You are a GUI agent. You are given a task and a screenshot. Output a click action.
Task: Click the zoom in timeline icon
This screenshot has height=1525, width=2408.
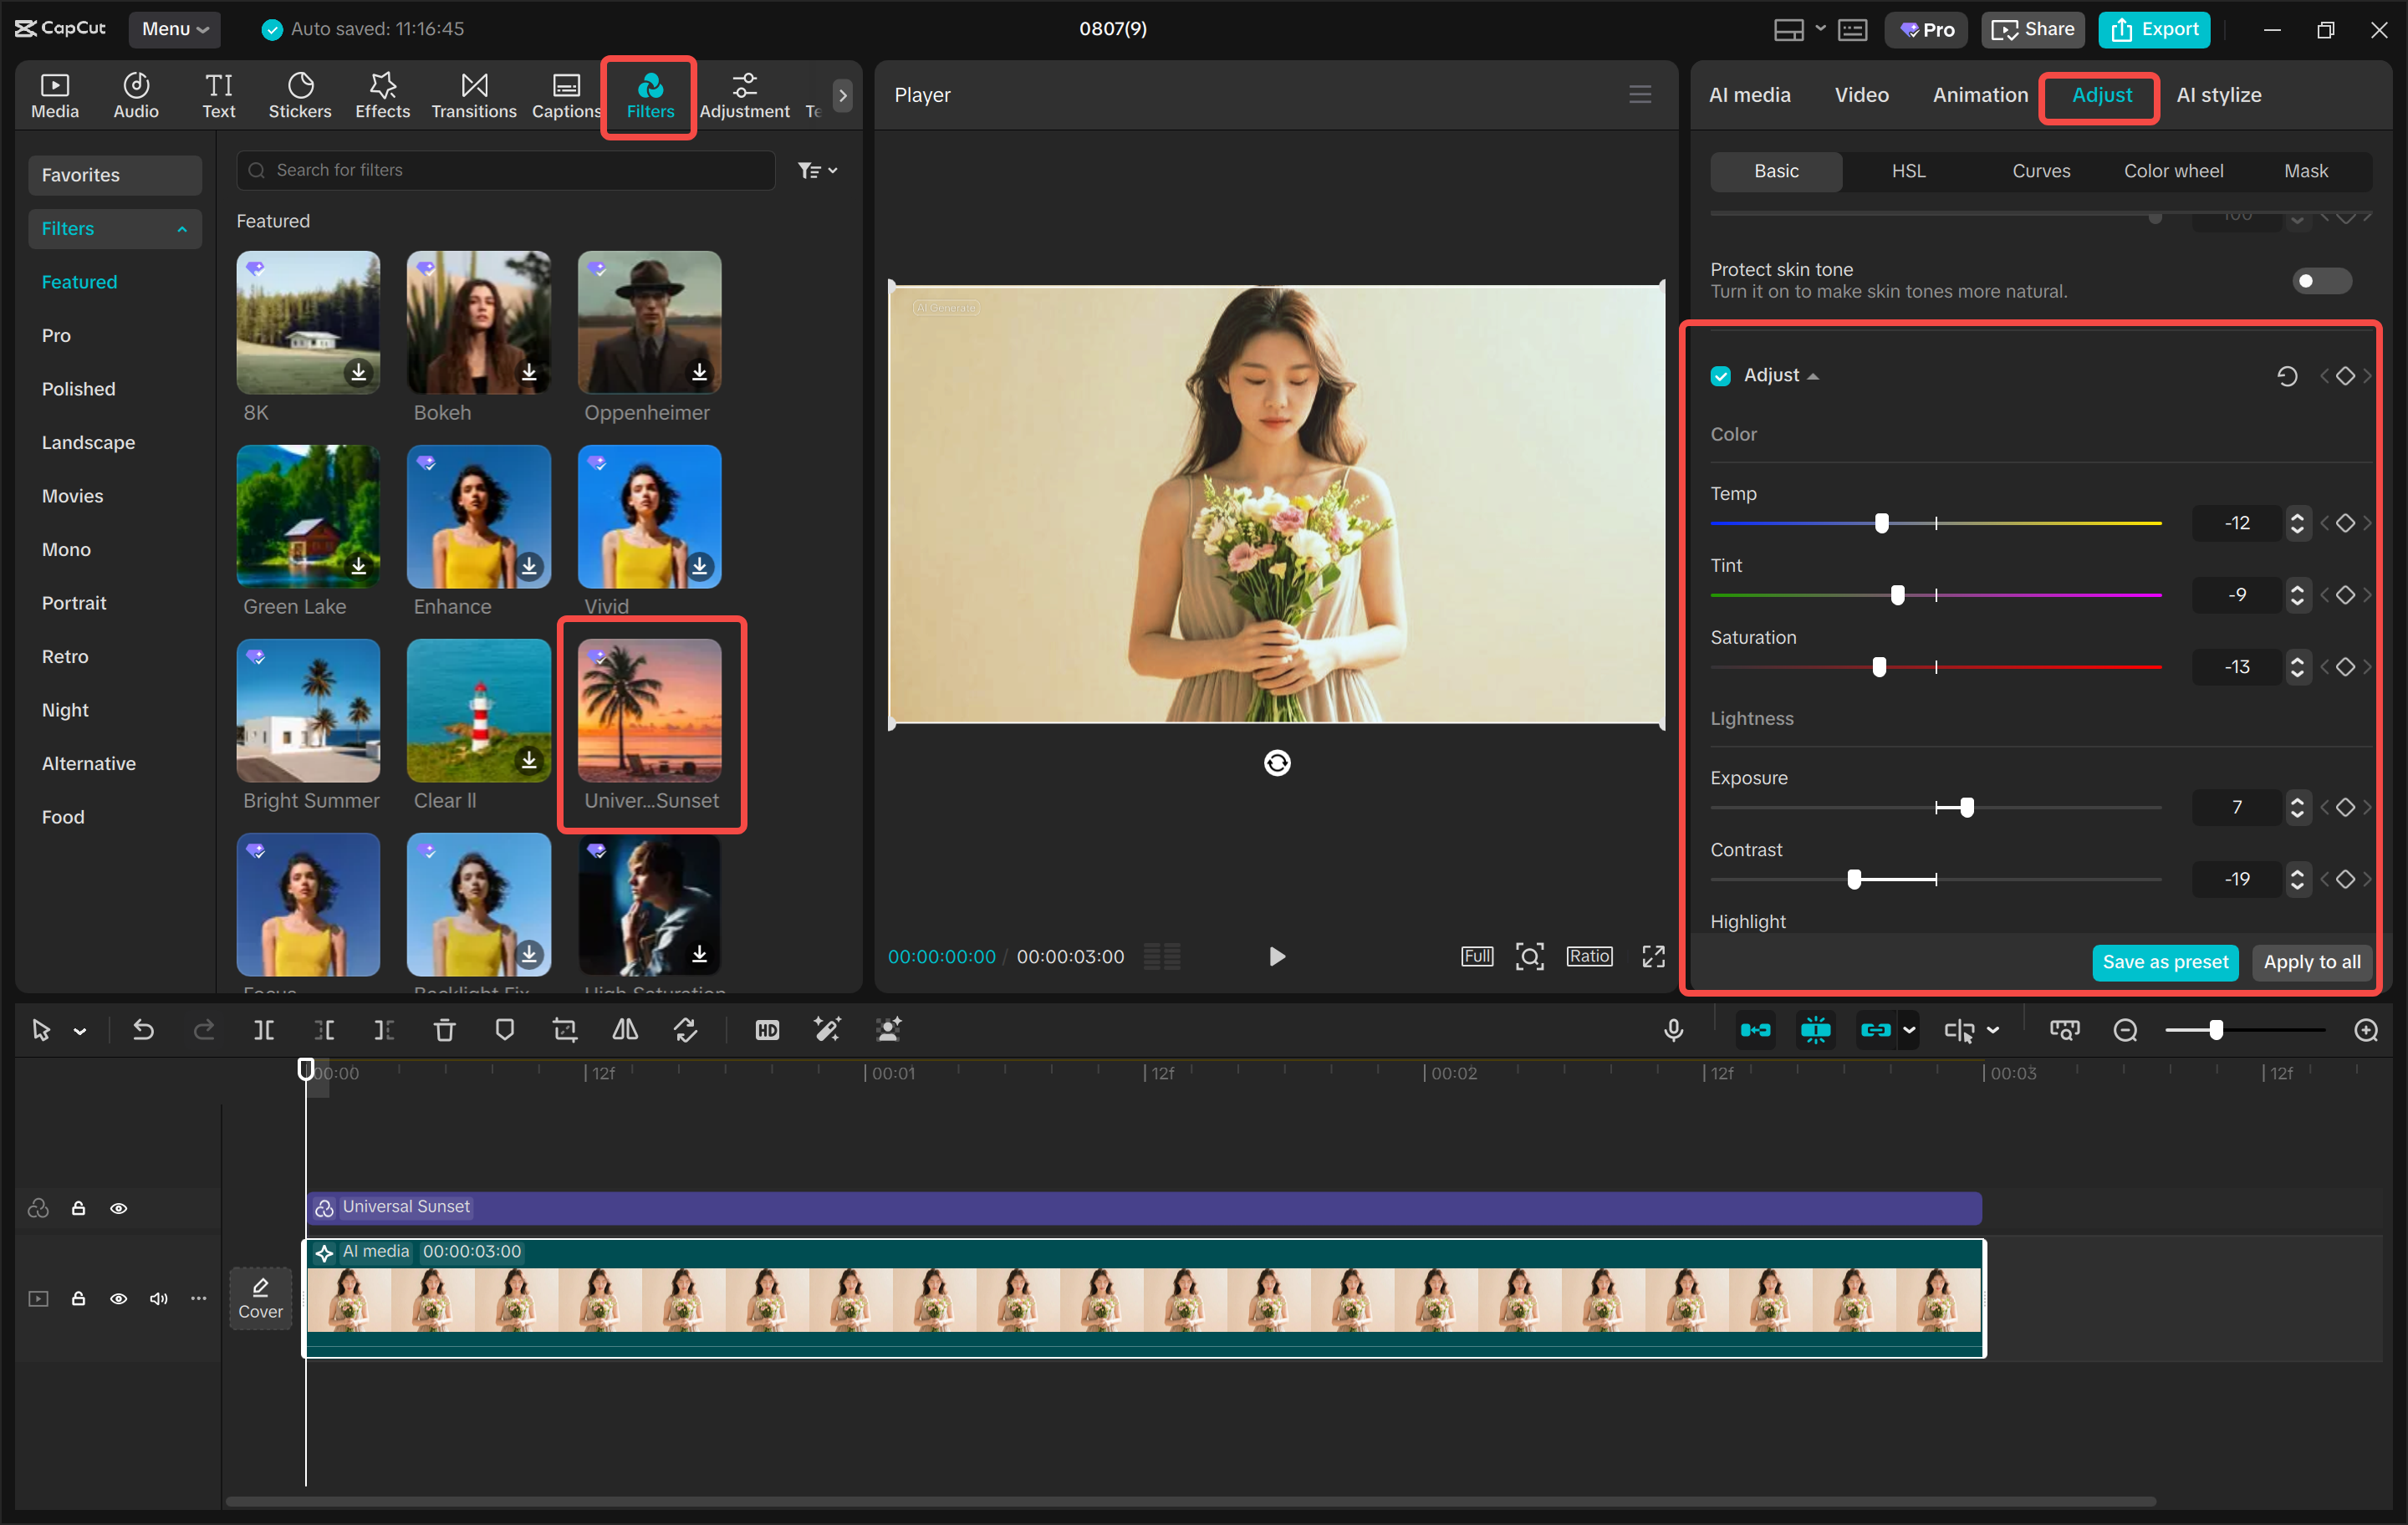(x=2366, y=1030)
